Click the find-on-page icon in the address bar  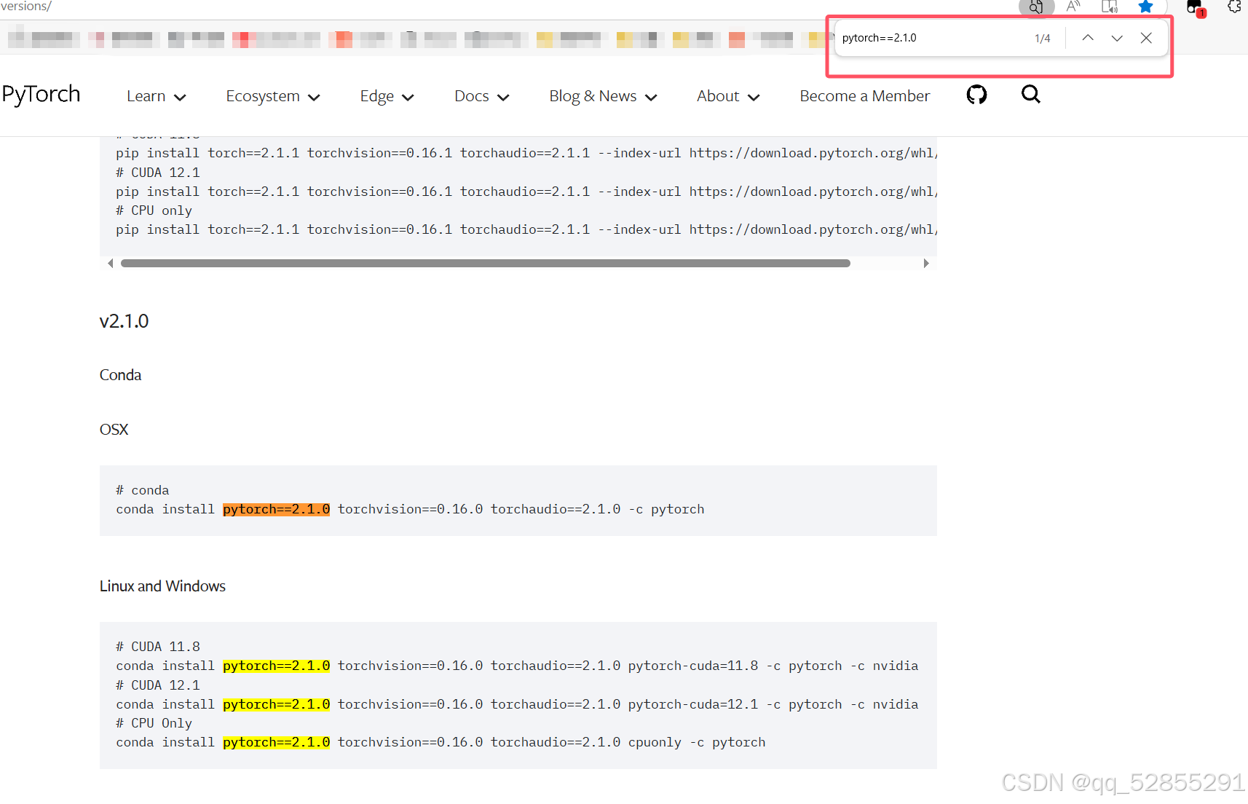[x=1036, y=7]
